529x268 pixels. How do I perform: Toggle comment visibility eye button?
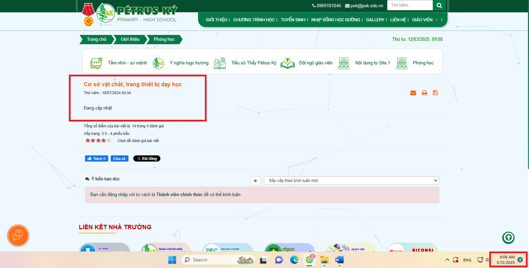coord(255,181)
